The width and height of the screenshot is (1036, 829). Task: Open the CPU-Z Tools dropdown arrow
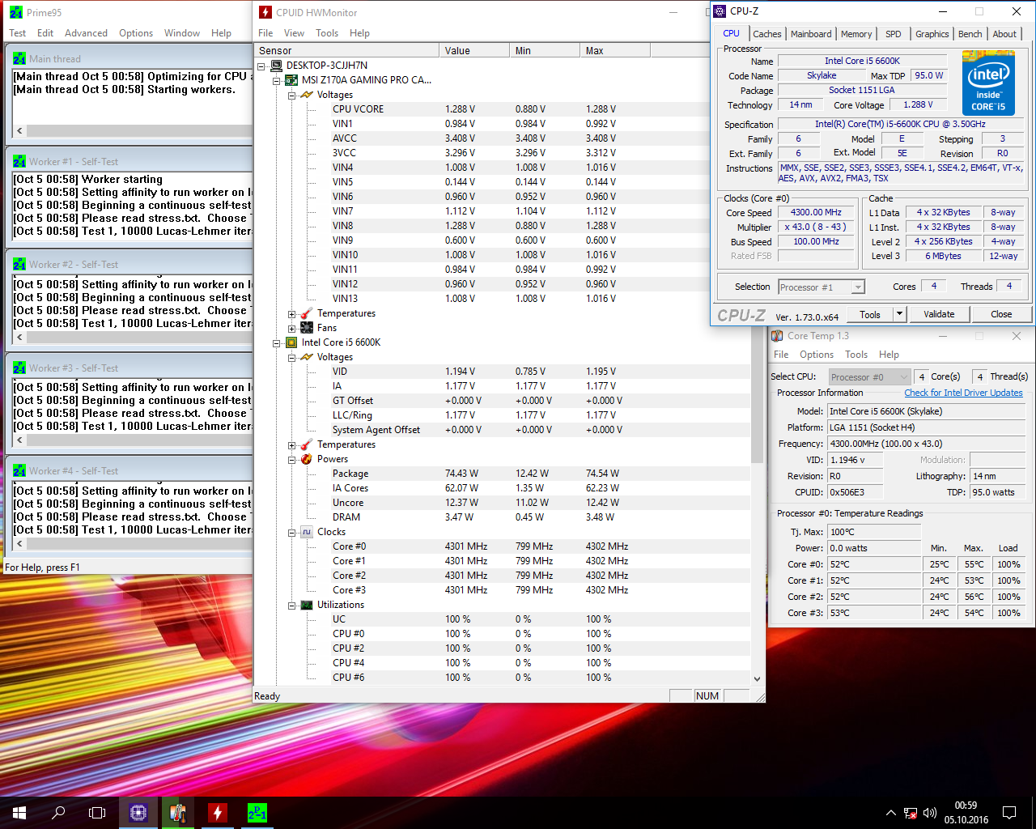(899, 314)
